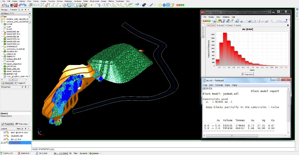Viewport: 299px width, 155px height.
Task: Click the red Frequency legend swatch
Action: 243,74
